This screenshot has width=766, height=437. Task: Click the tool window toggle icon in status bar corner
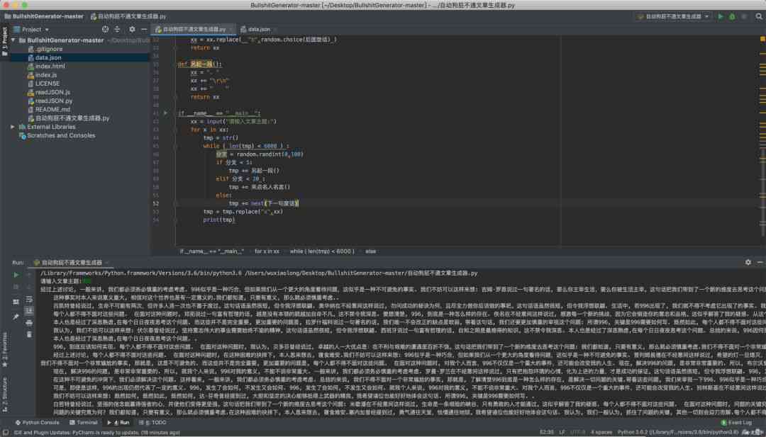coord(6,432)
